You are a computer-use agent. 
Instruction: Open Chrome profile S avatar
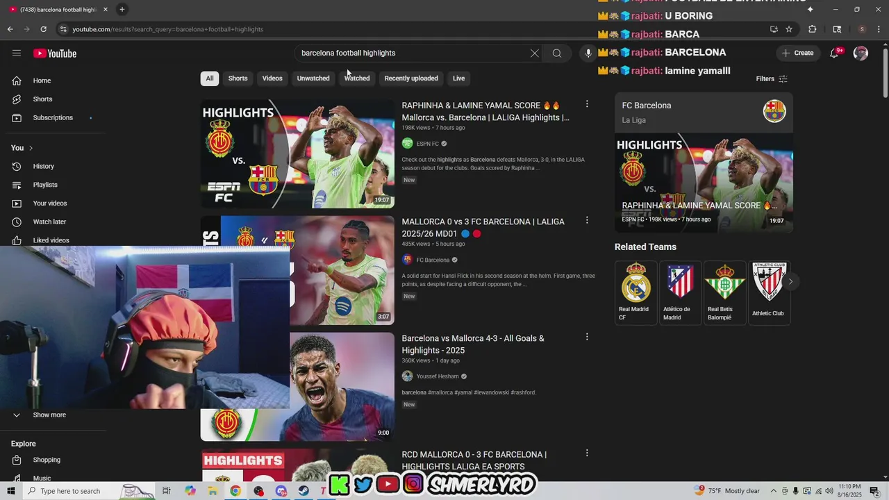pos(862,29)
